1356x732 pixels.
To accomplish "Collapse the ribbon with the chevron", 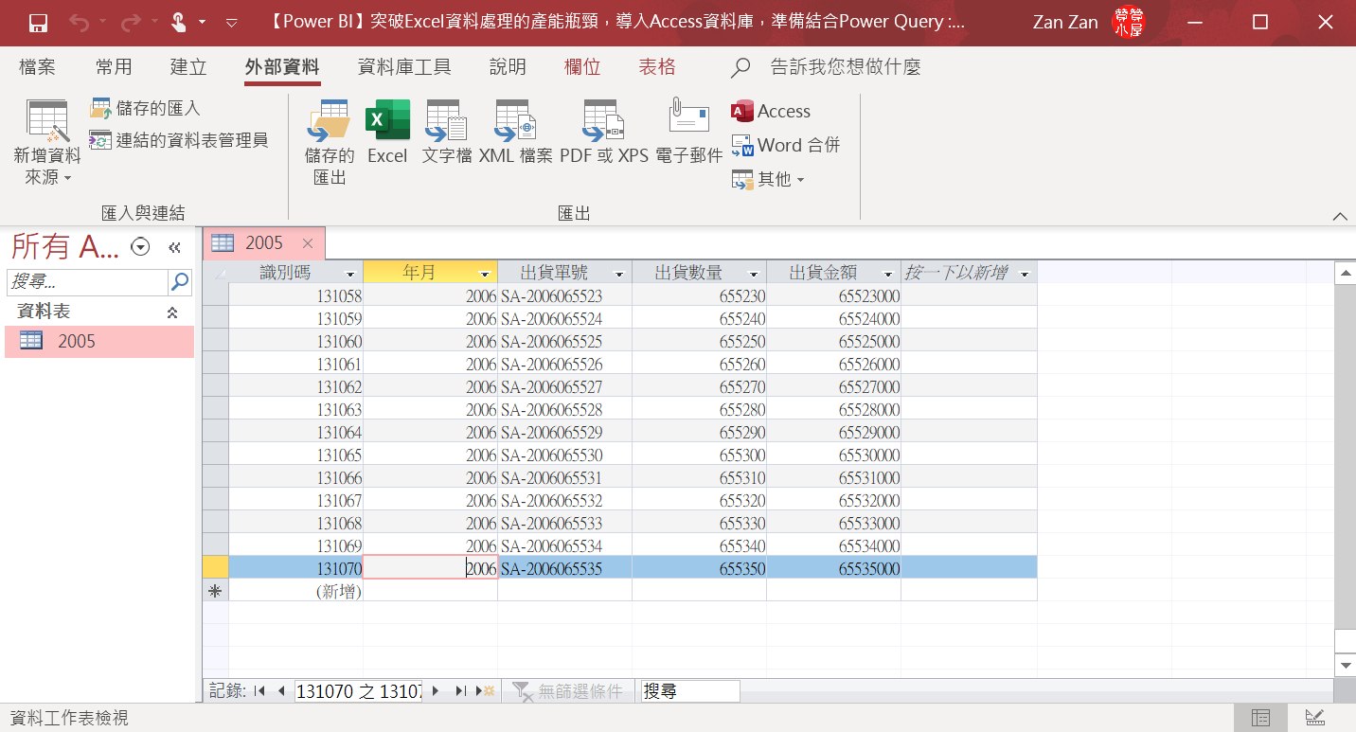I will (x=1340, y=216).
